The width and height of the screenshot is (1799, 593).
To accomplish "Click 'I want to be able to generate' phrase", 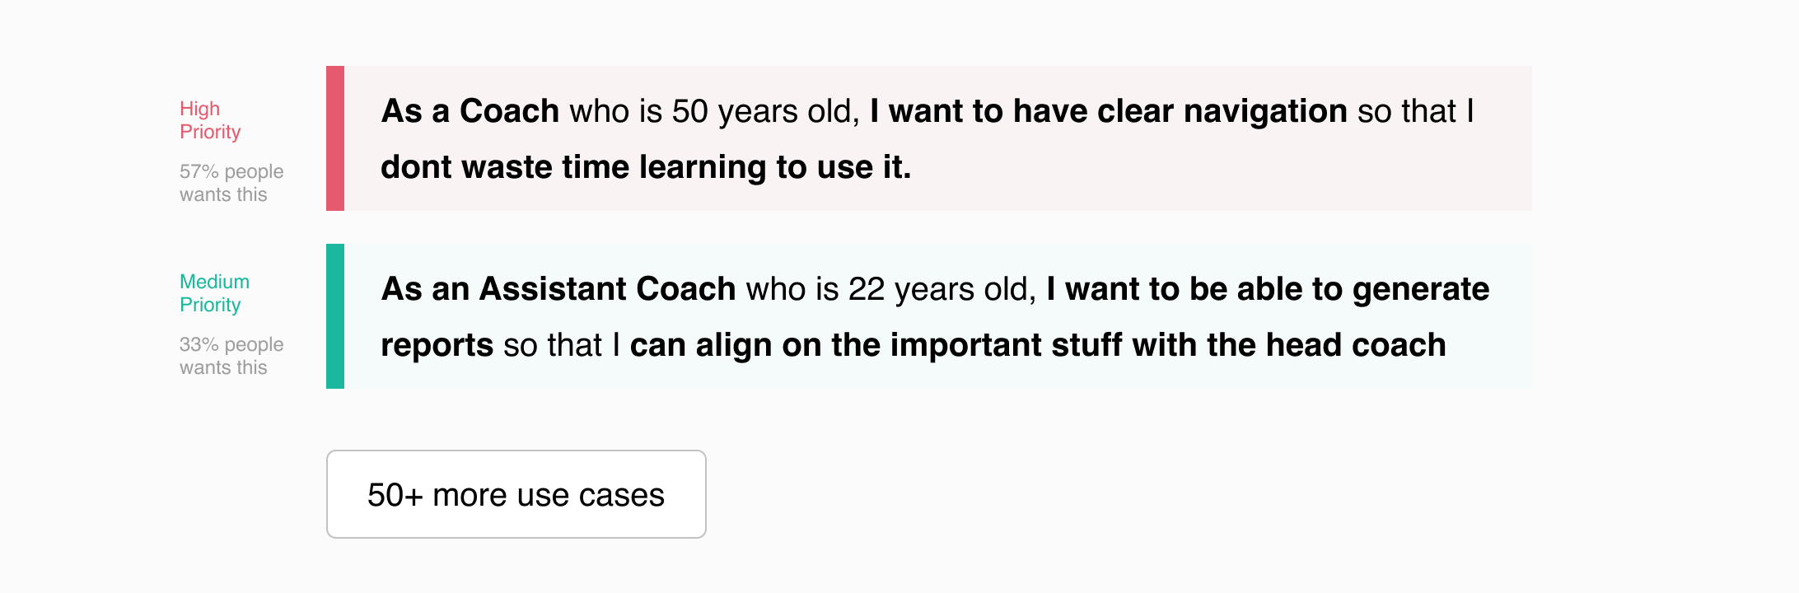I will pos(1269,289).
